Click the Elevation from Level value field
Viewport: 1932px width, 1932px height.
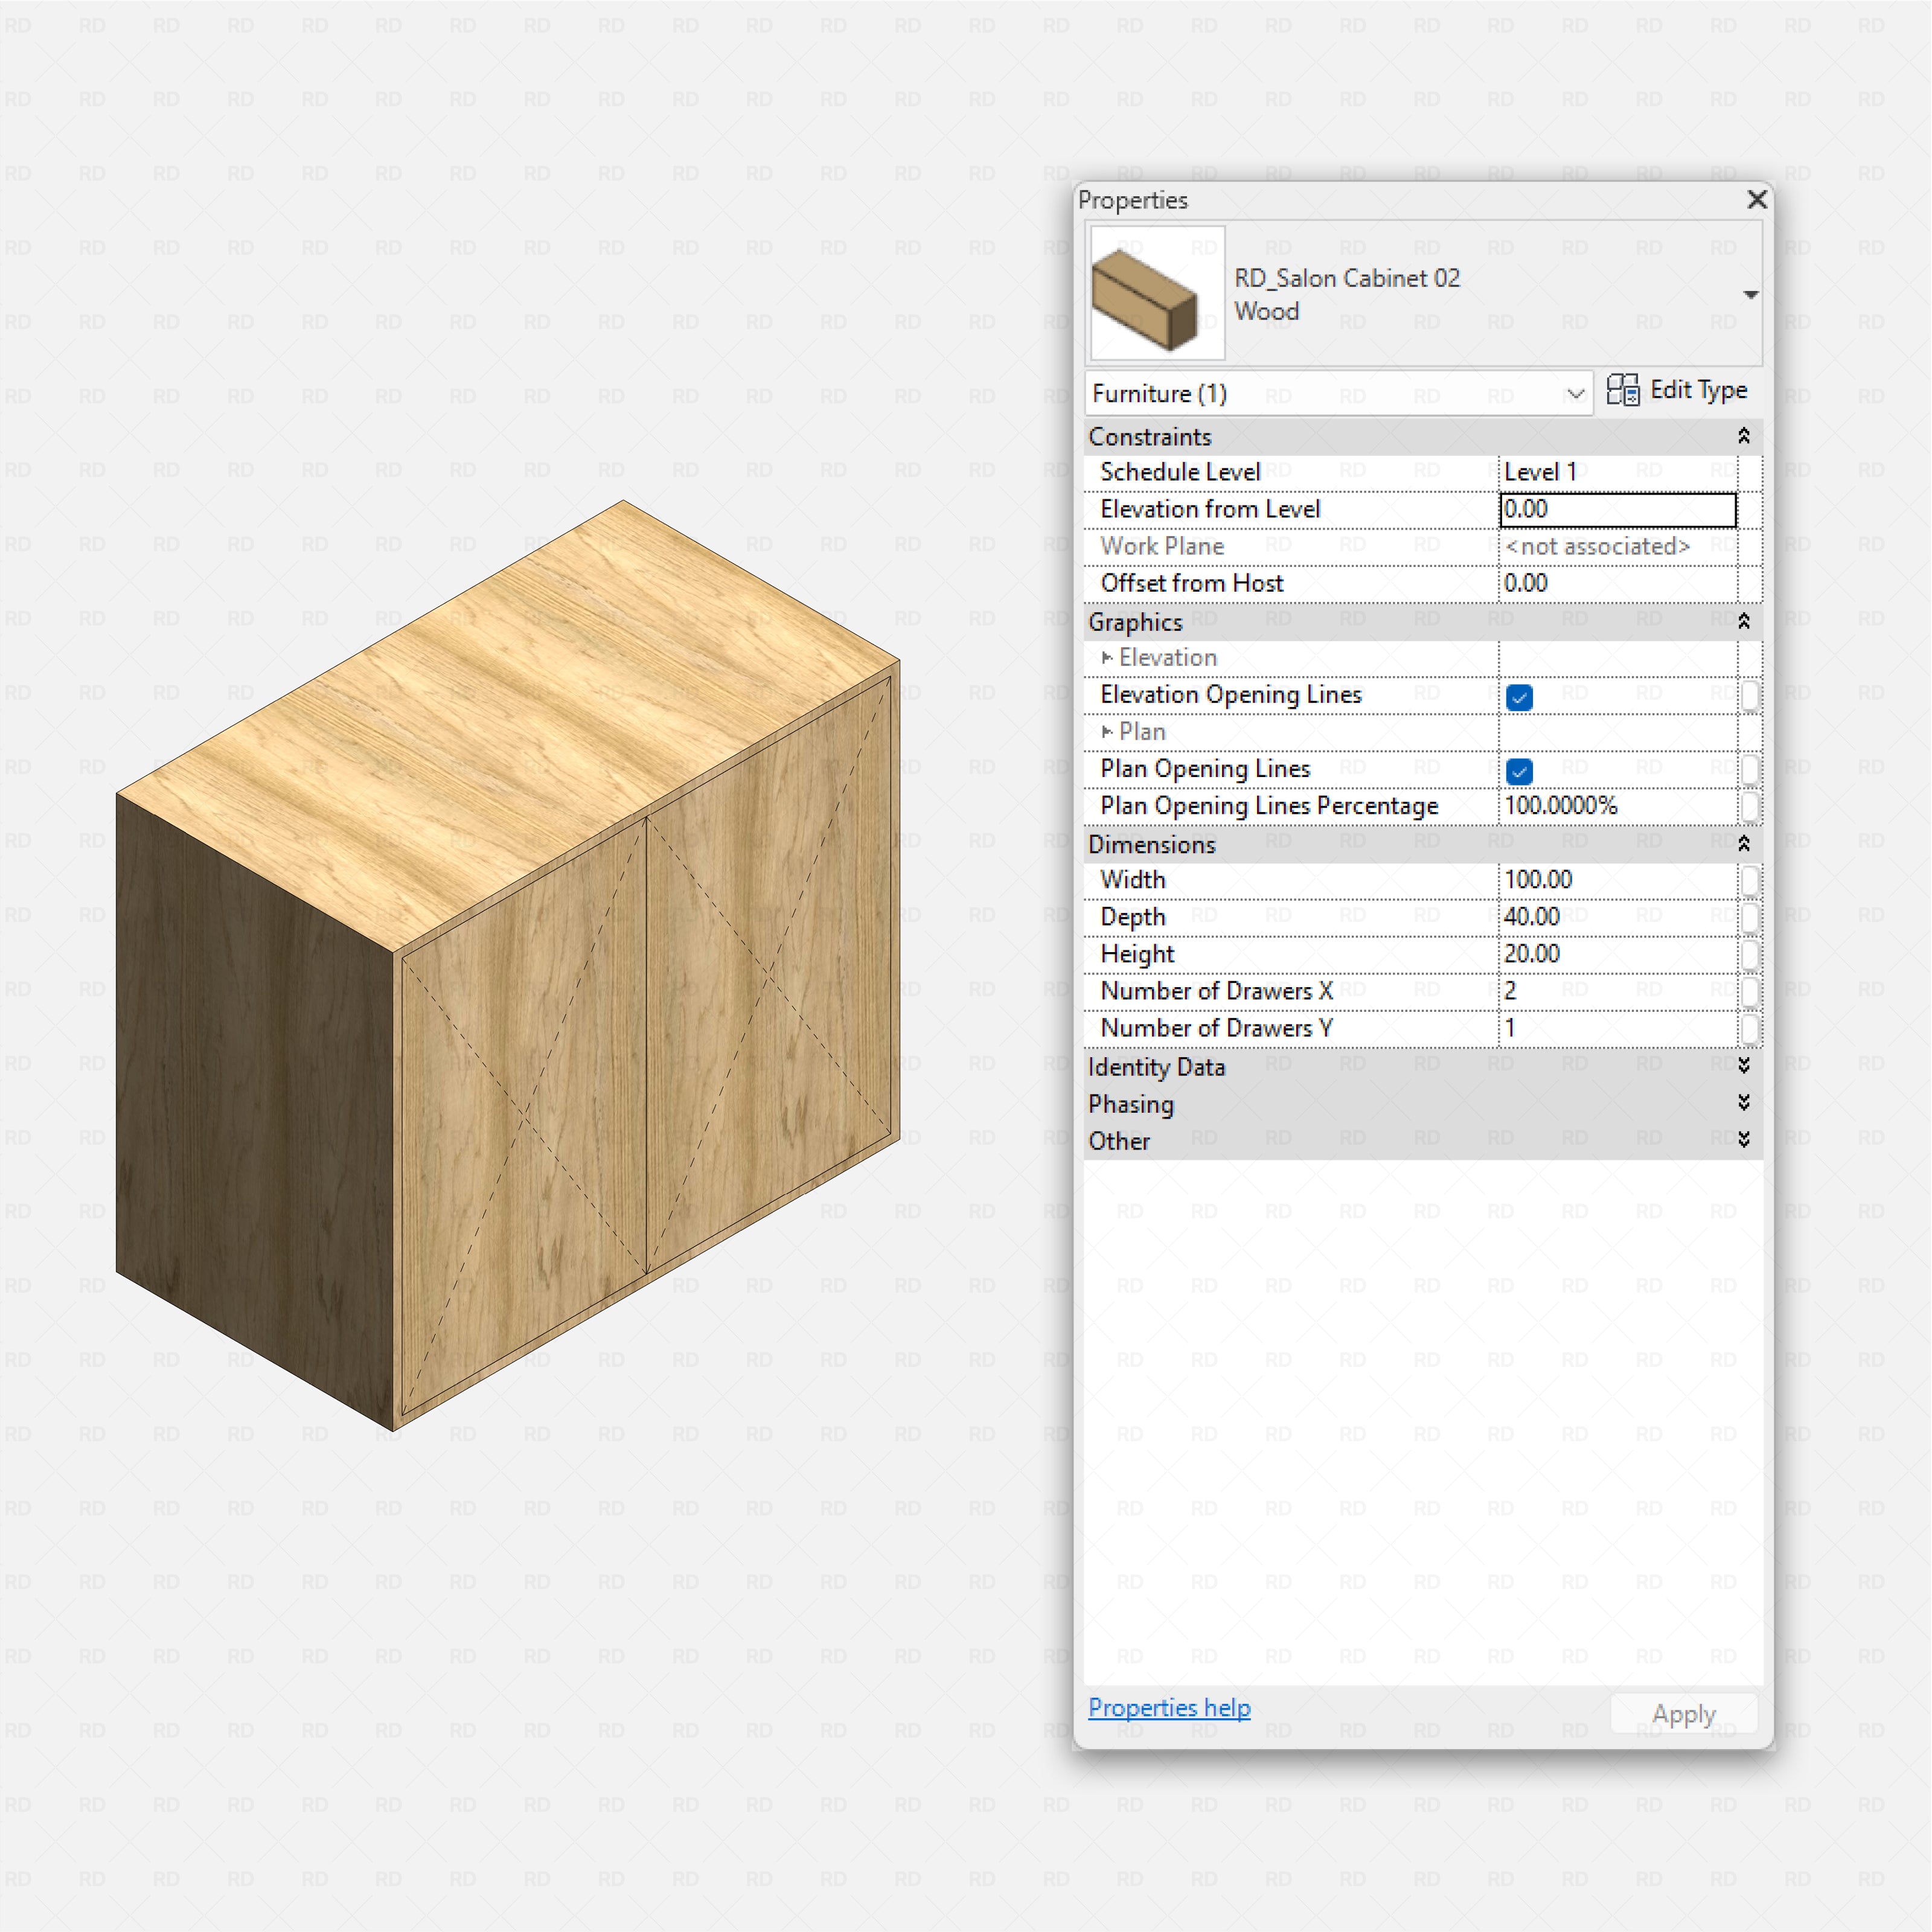point(1617,510)
